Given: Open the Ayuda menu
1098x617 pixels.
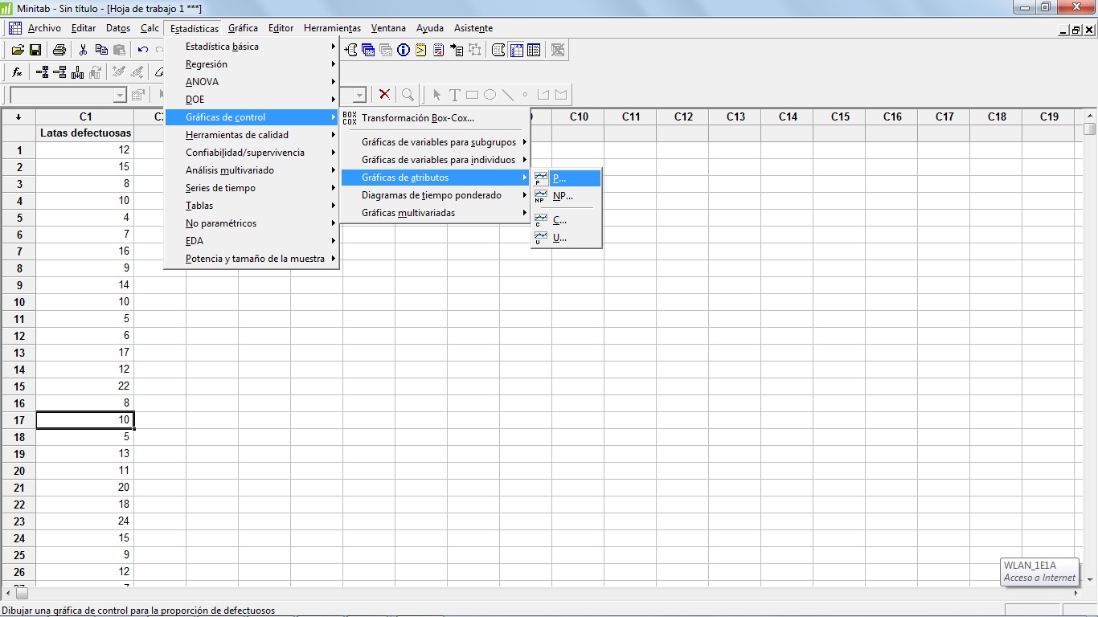Looking at the screenshot, I should pyautogui.click(x=430, y=28).
